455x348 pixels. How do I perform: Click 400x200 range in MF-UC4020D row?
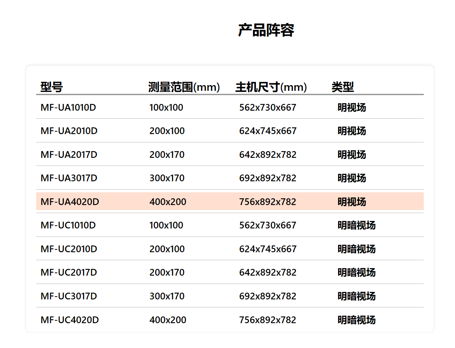pos(168,320)
